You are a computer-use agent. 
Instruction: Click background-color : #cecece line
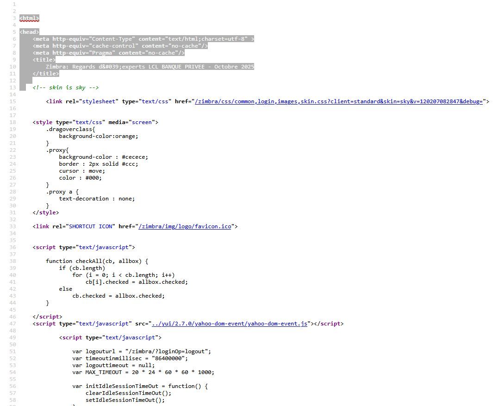(x=103, y=157)
